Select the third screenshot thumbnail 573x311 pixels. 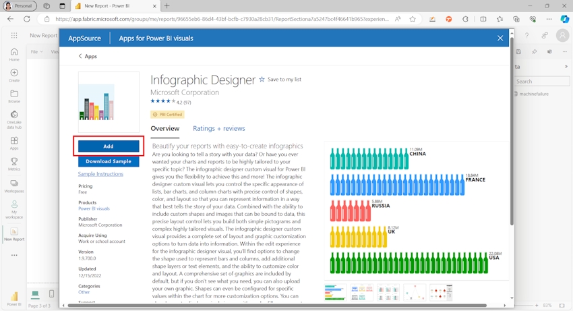[x=388, y=292]
